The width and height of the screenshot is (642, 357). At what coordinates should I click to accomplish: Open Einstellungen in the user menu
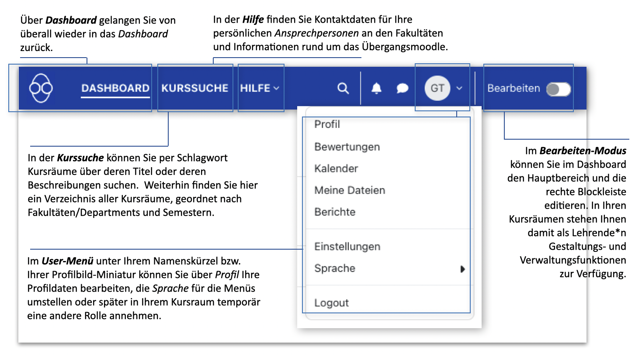coord(347,247)
